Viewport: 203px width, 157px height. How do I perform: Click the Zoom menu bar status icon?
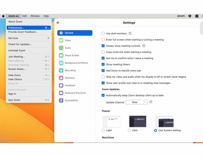click(x=181, y=16)
